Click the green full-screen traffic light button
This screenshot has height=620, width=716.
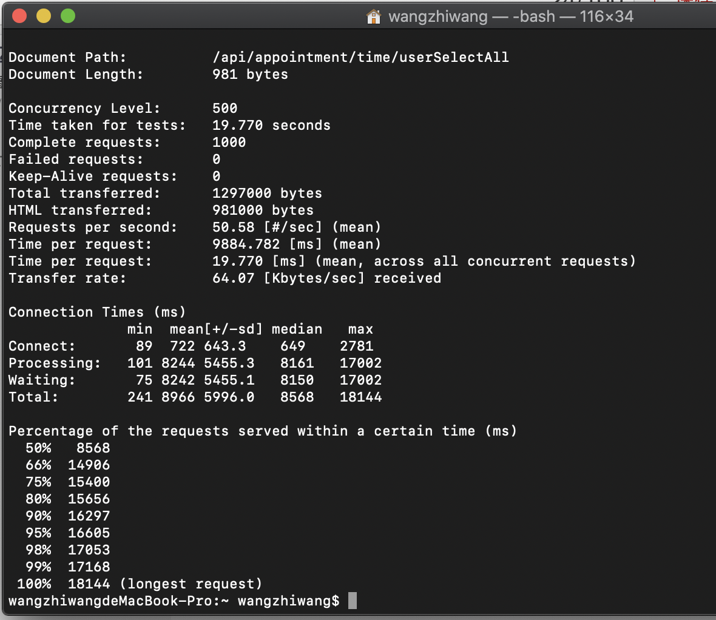point(67,16)
